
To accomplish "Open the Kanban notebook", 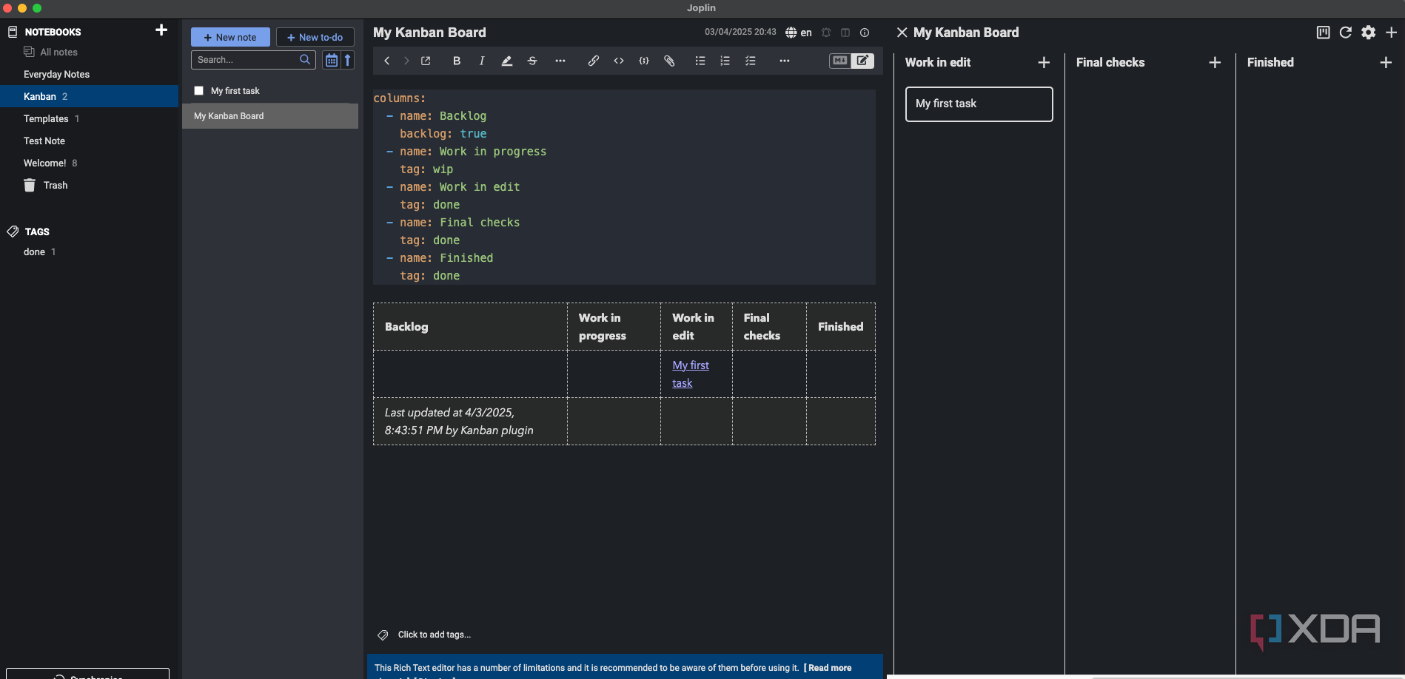I will coord(89,96).
